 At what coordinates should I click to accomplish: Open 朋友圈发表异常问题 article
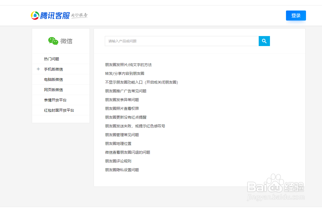[122, 100]
